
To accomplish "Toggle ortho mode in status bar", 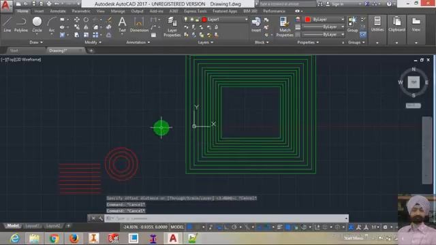I will (x=227, y=227).
